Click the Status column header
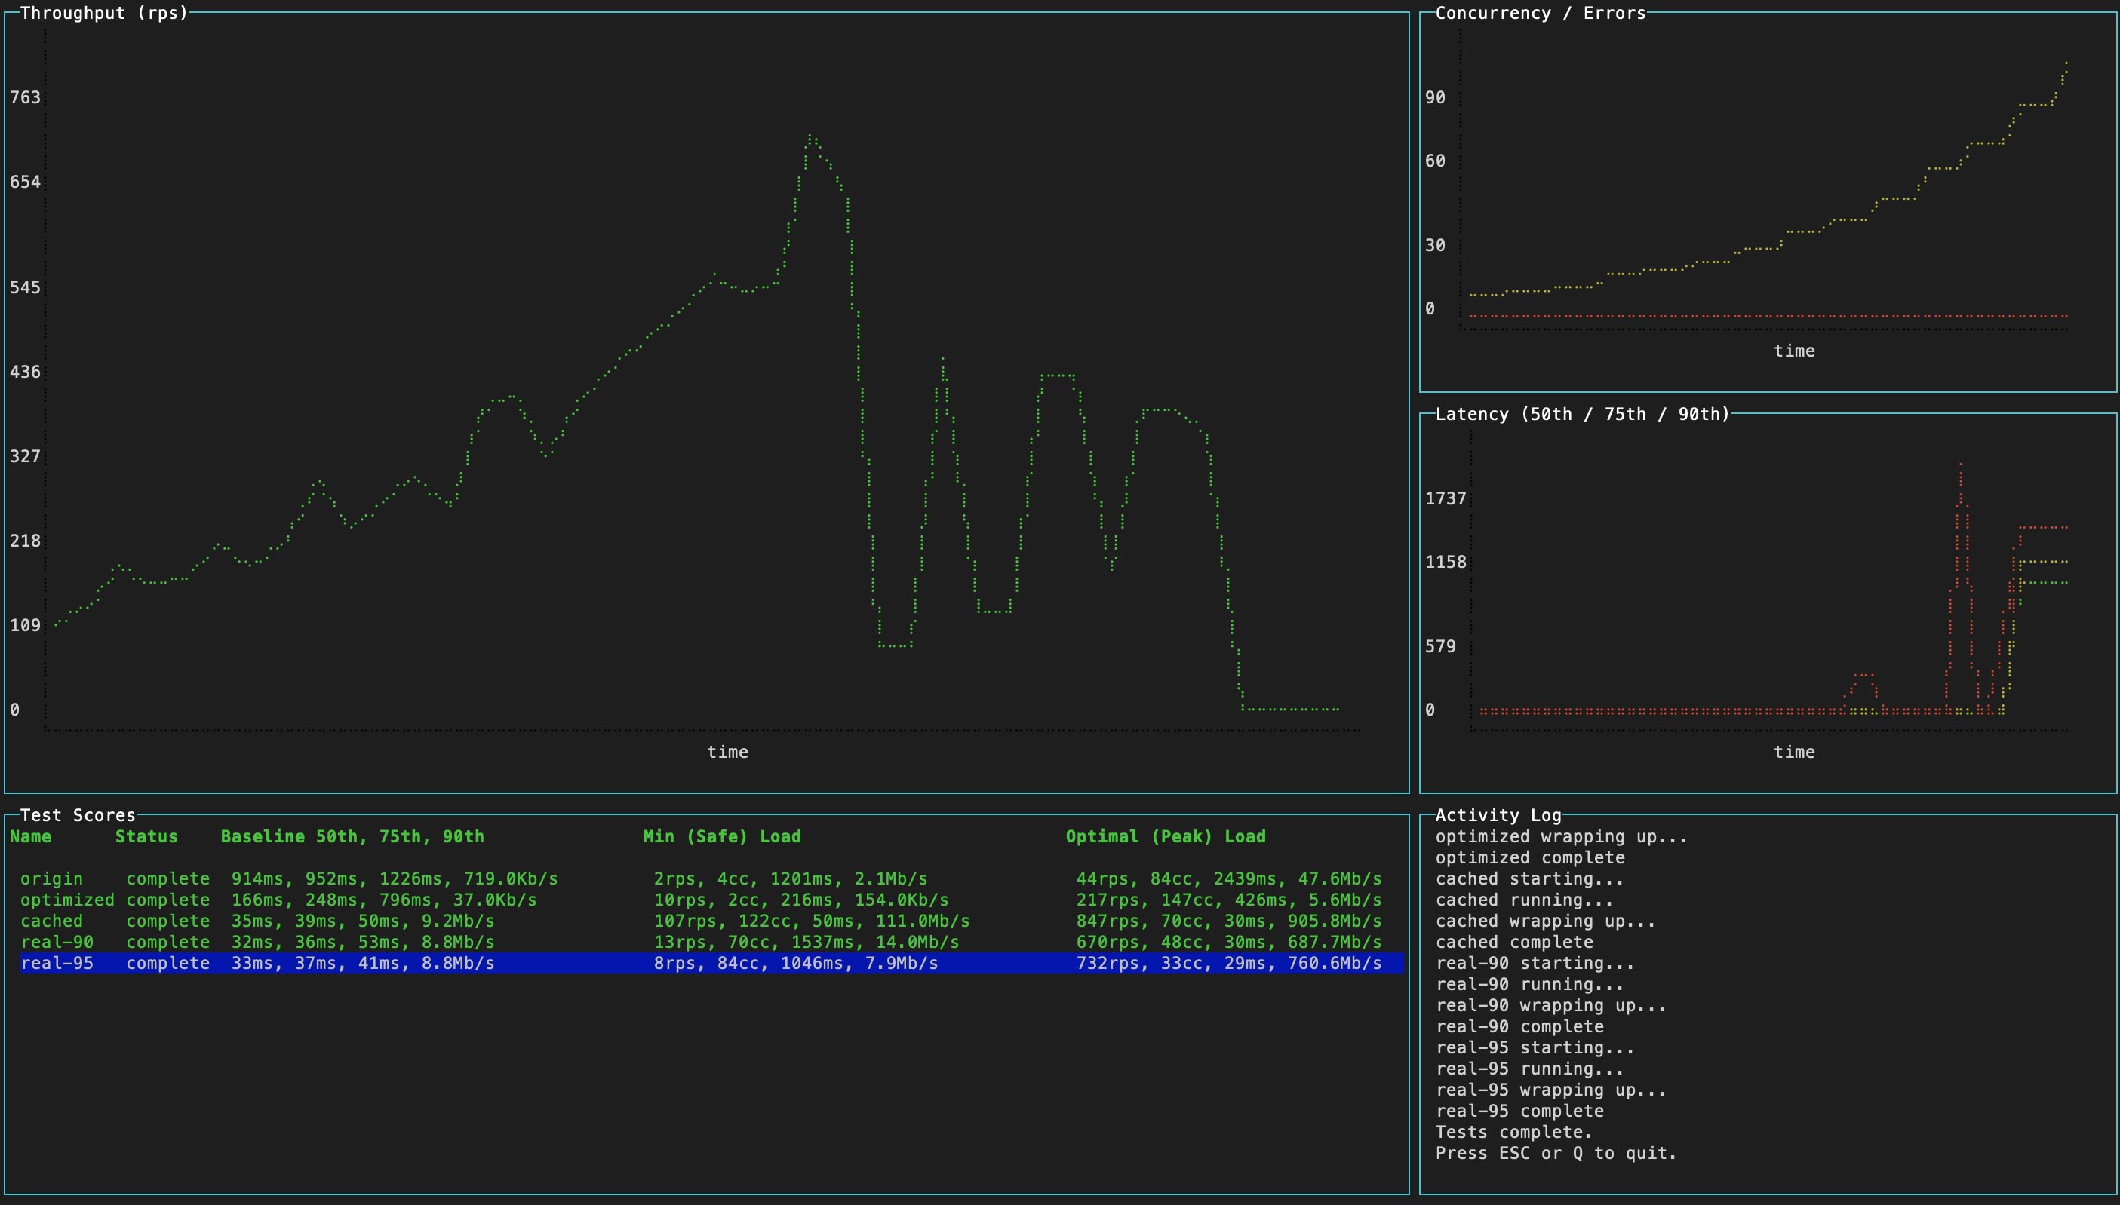 (x=146, y=836)
